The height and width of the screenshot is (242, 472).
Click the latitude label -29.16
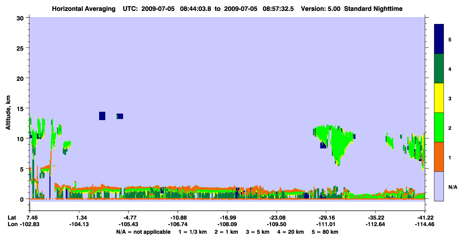tap(326, 218)
